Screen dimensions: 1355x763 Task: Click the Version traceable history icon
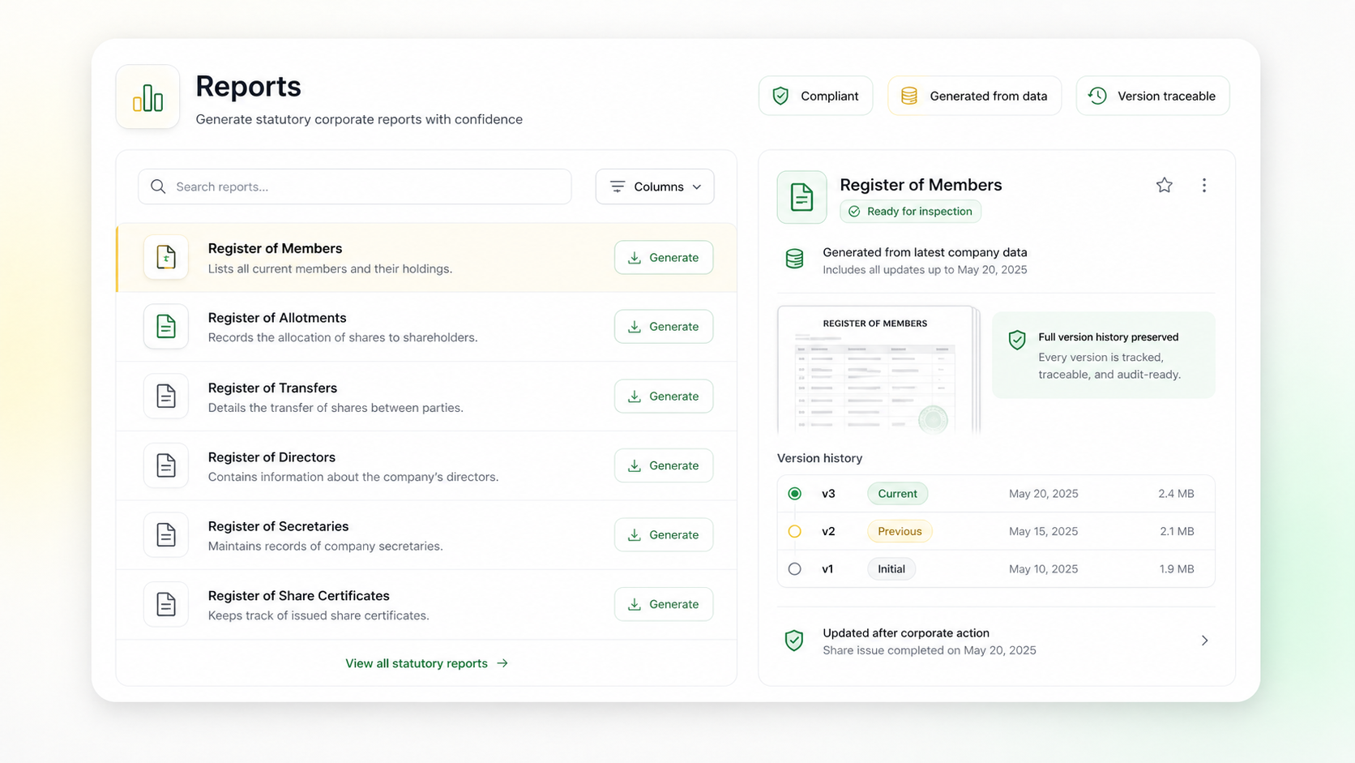click(1096, 95)
